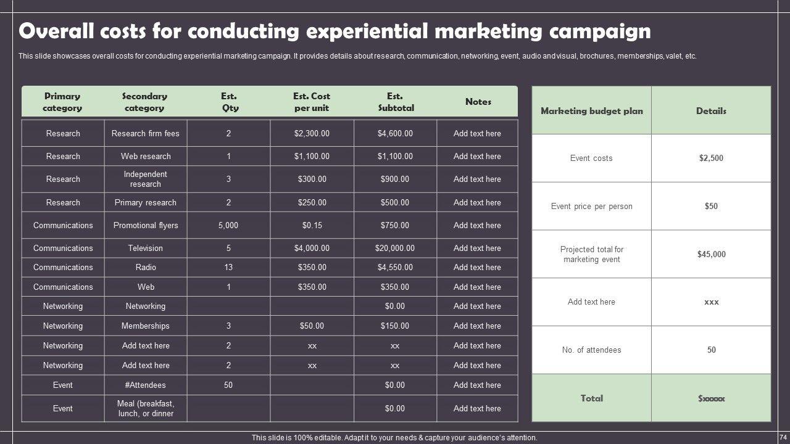Select the 'Meal (breakfast, lunch, or dinner' cell
This screenshot has height=444, width=790.
[146, 408]
